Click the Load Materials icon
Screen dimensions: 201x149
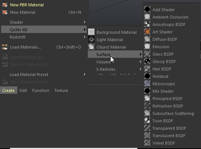point(5,47)
